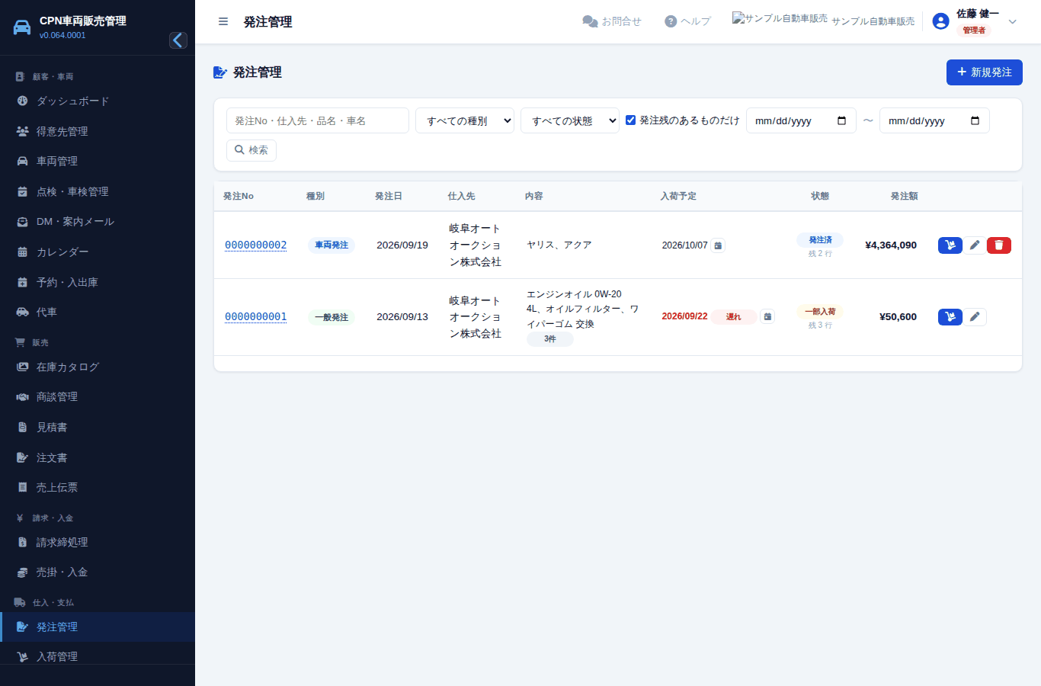
Task: Click the 3件 item count badge
Action: (550, 339)
